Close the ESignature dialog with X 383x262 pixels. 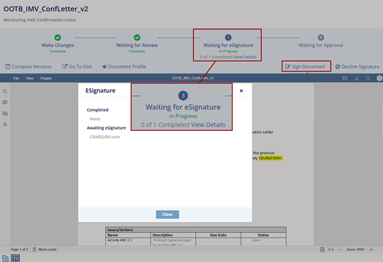coord(241,91)
